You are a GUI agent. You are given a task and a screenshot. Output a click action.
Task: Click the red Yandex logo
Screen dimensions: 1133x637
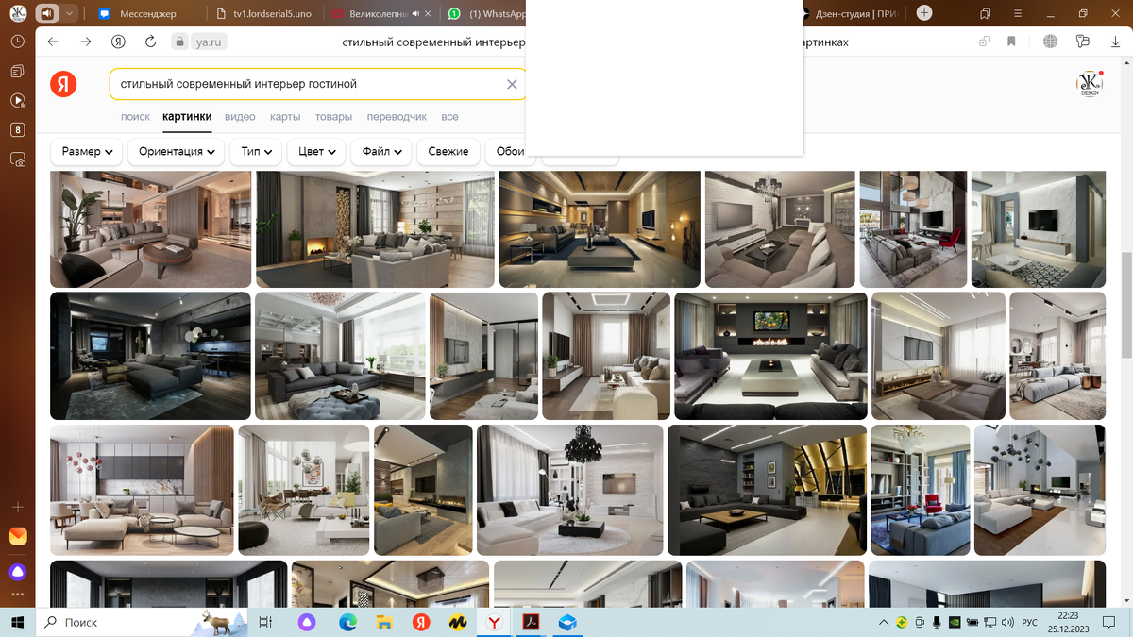point(63,84)
